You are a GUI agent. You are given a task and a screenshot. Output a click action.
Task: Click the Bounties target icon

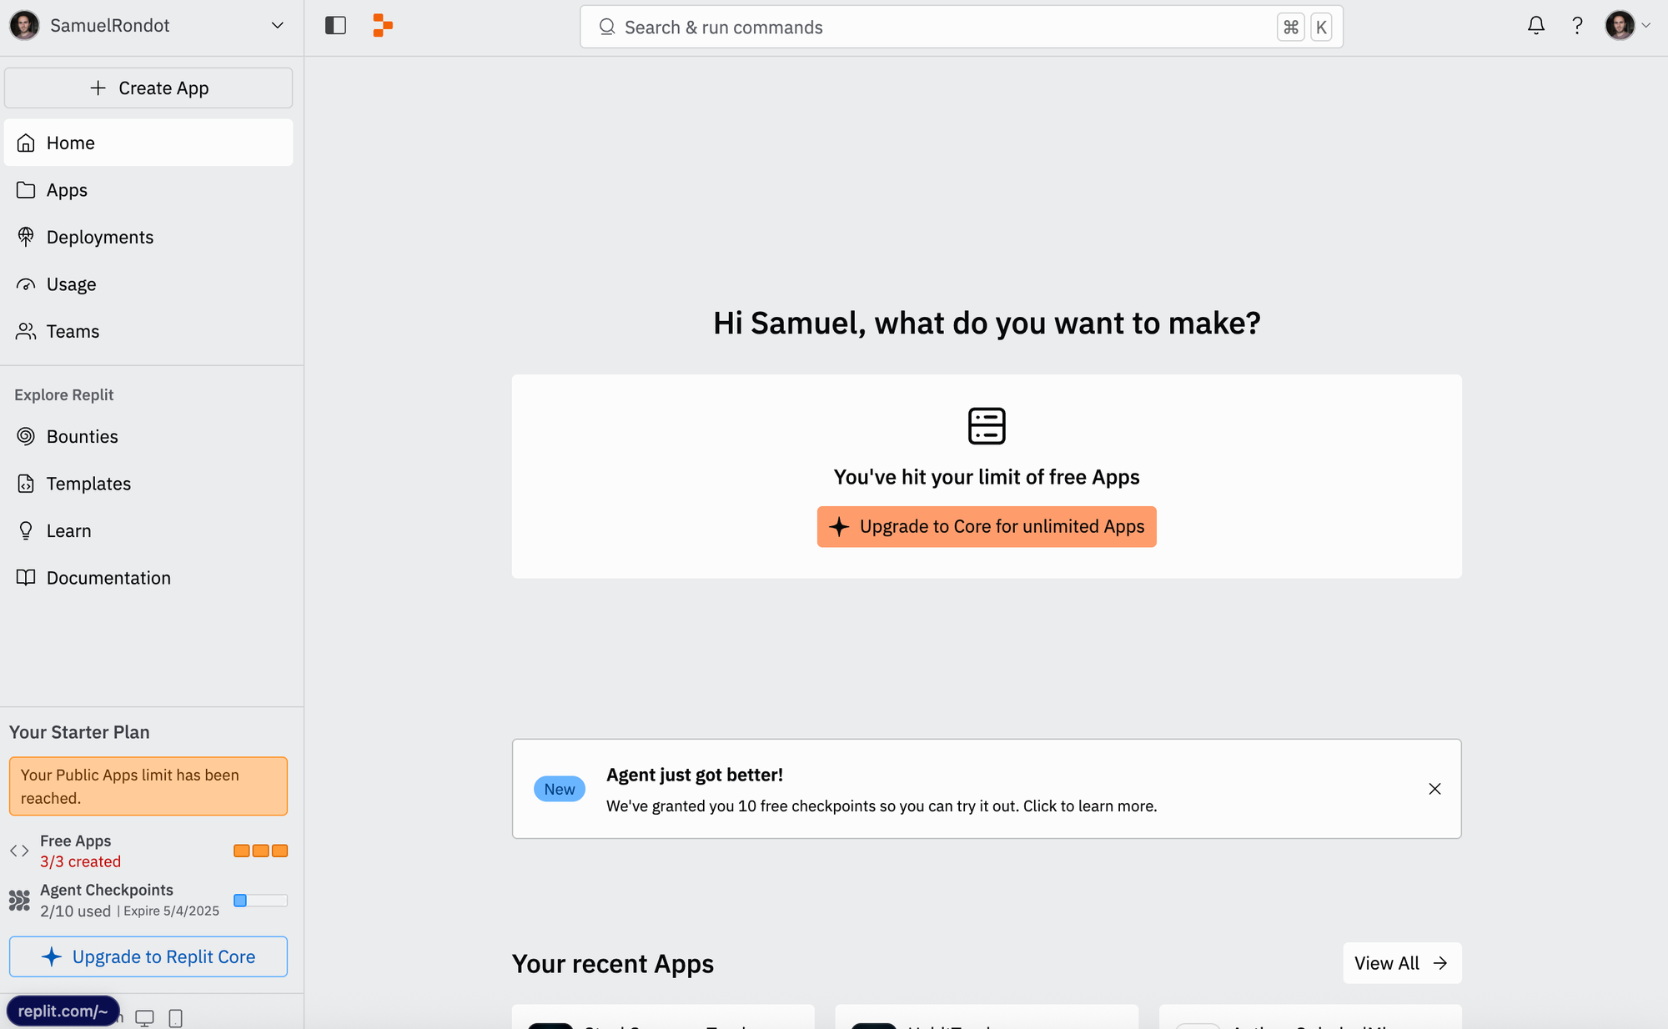tap(26, 436)
